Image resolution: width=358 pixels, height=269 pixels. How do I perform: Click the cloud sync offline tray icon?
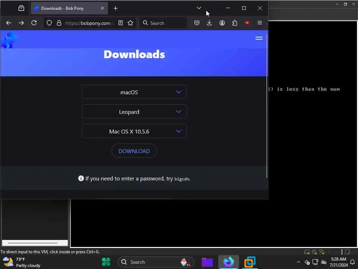pyautogui.click(x=324, y=262)
